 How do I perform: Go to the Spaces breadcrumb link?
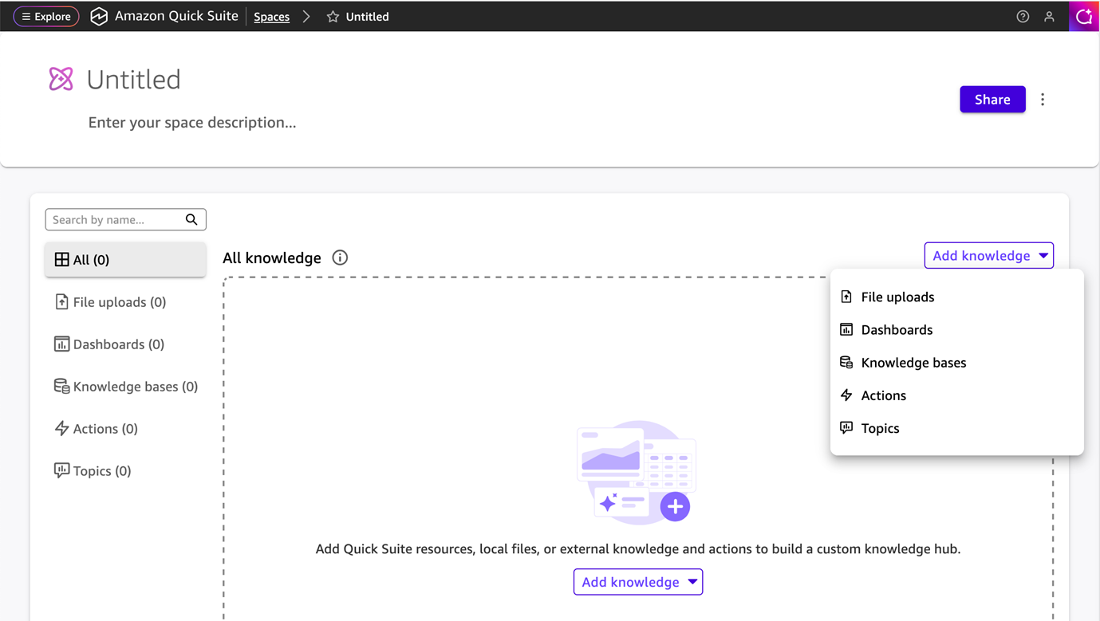click(x=271, y=17)
